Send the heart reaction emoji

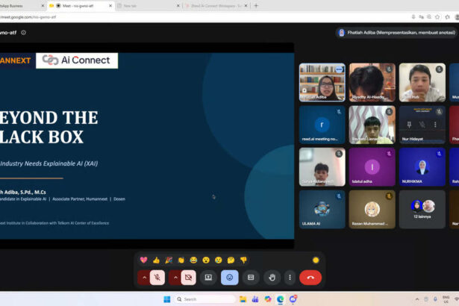143,260
